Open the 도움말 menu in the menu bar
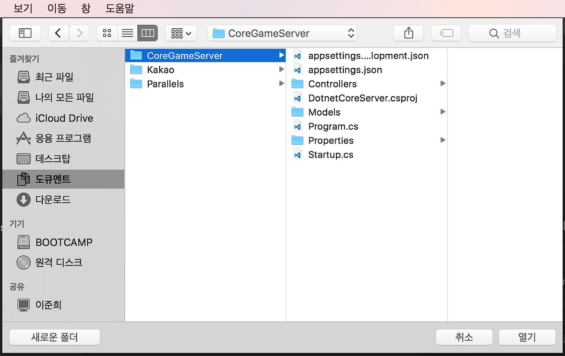The height and width of the screenshot is (356, 565). tap(120, 8)
